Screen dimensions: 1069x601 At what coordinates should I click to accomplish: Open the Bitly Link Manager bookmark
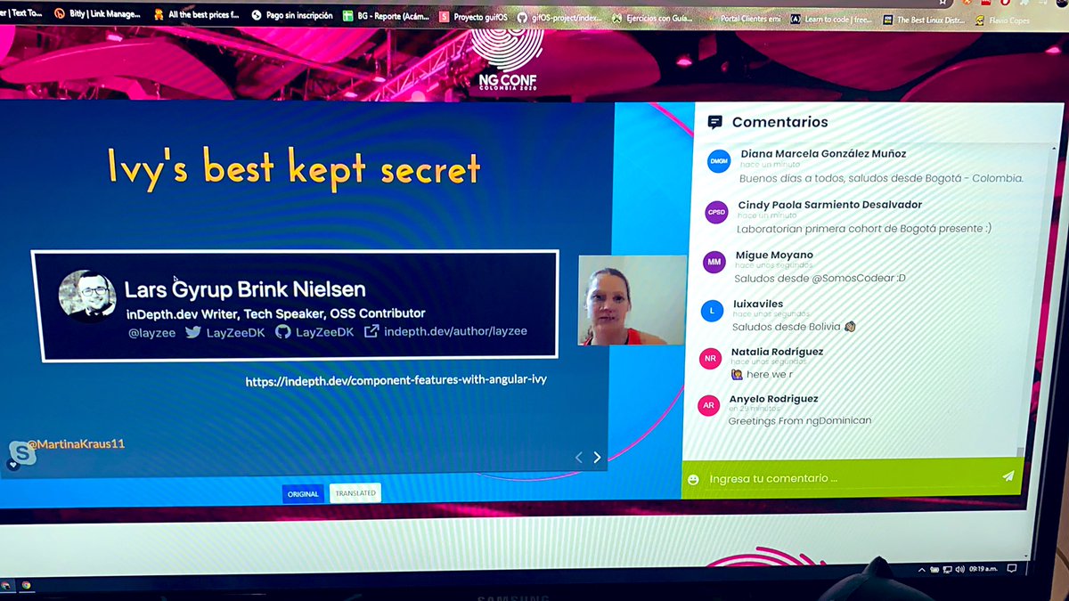click(96, 13)
